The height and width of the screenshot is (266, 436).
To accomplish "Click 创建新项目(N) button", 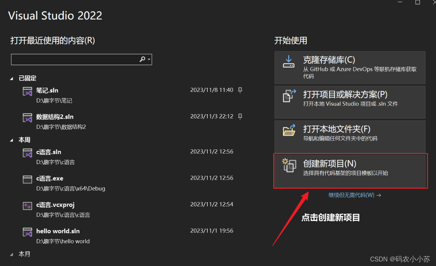I will pyautogui.click(x=350, y=171).
